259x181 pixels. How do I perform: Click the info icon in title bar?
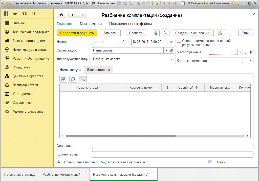coord(234,3)
